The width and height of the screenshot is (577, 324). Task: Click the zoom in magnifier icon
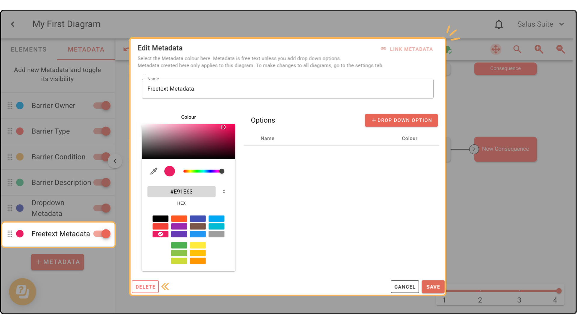point(539,49)
